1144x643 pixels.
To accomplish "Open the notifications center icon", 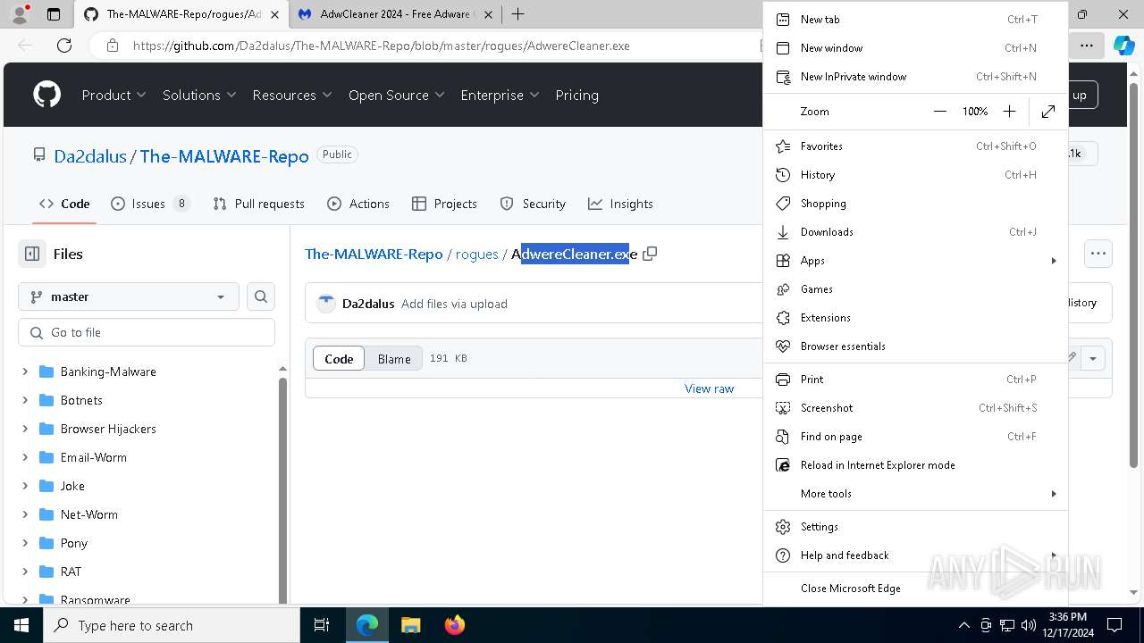I will pyautogui.click(x=1115, y=625).
